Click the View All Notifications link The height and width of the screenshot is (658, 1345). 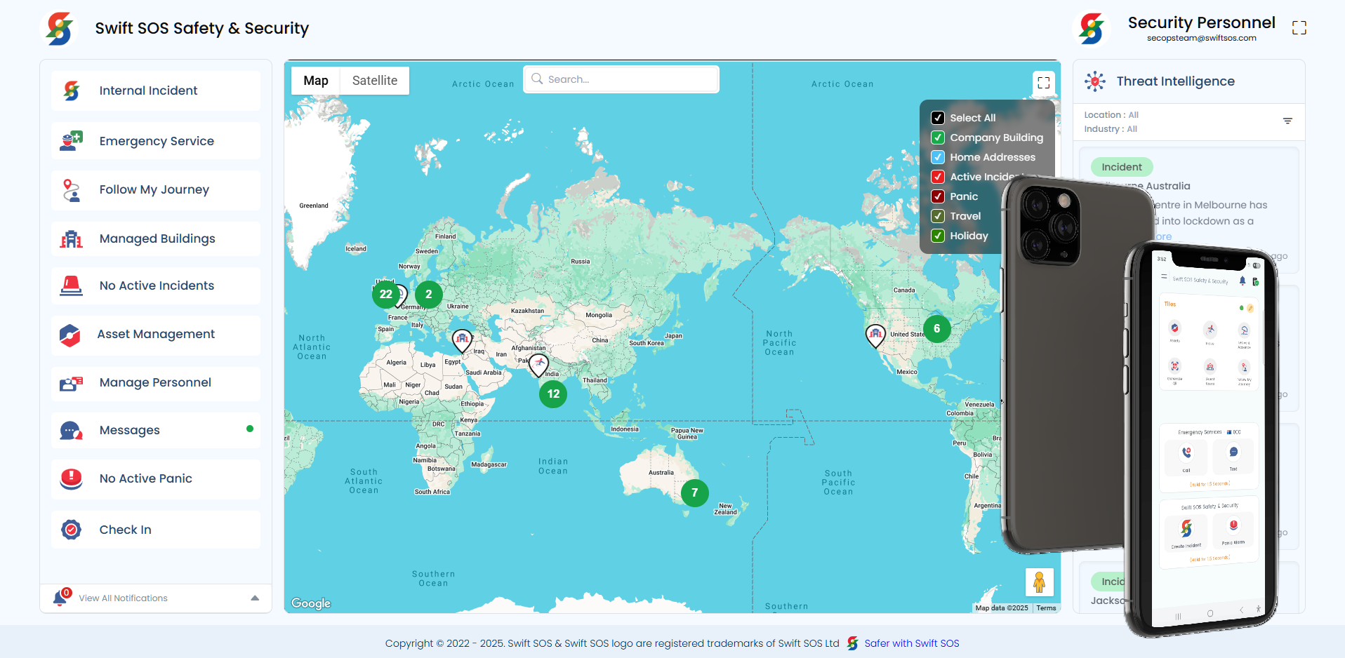(123, 598)
